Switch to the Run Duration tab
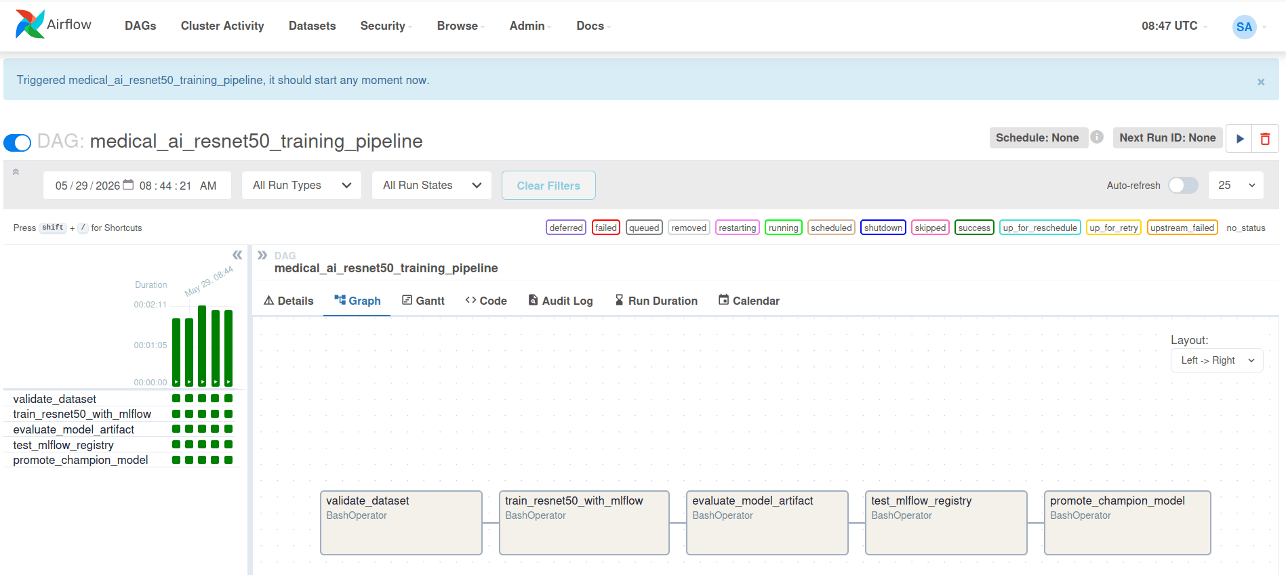 click(656, 301)
